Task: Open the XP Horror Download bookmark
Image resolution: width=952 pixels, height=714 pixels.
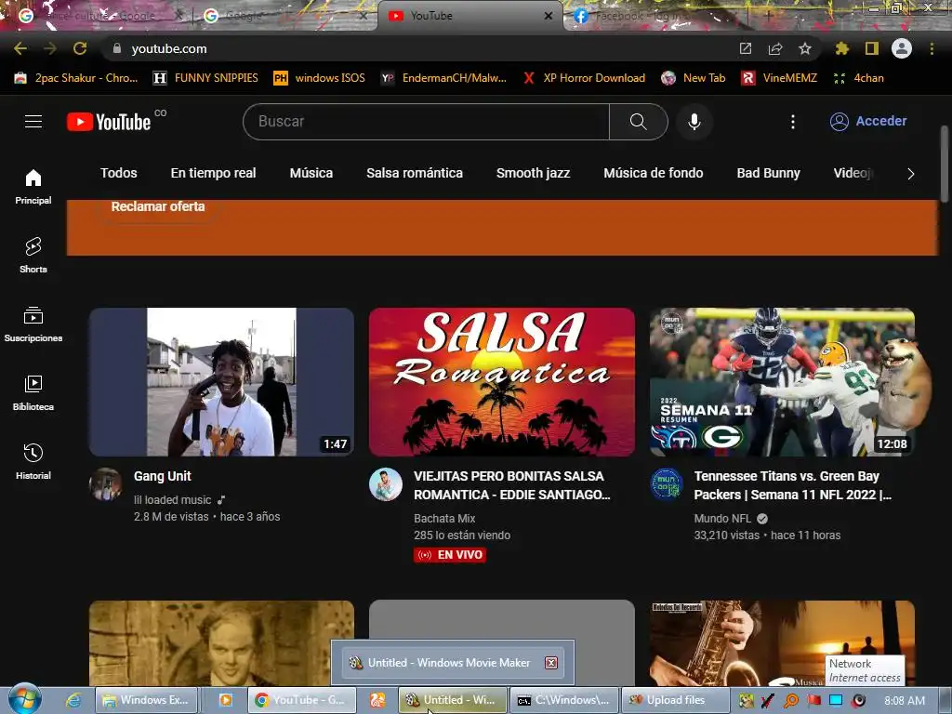Action: point(584,78)
